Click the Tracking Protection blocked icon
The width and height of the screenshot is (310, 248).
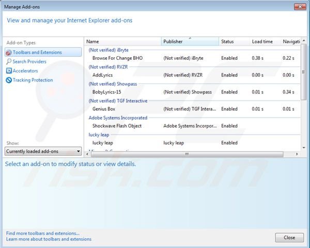point(9,80)
